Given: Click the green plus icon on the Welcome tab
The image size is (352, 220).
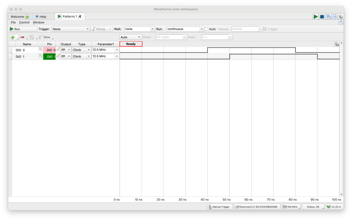Looking at the screenshot, I should click(27, 16).
